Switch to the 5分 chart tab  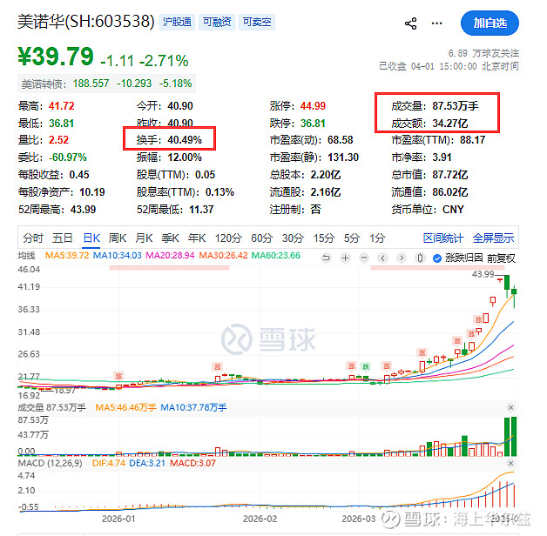[352, 238]
